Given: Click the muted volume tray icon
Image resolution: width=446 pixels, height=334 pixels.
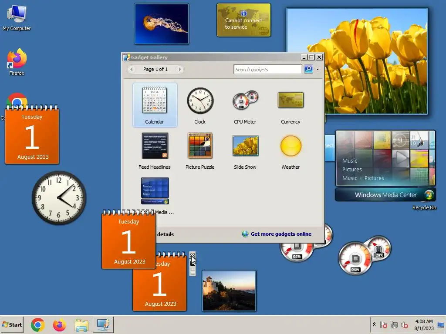Looking at the screenshot, I should coord(404,324).
